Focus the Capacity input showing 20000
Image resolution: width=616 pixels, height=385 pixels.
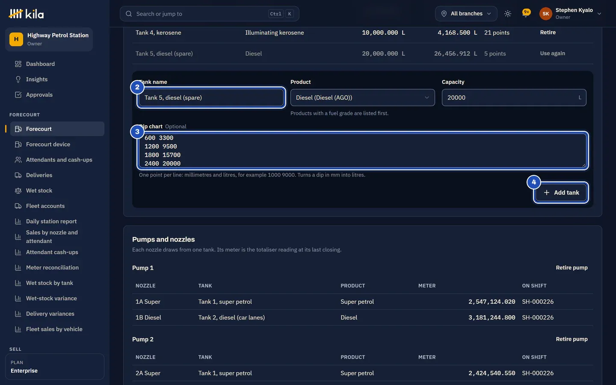point(514,98)
